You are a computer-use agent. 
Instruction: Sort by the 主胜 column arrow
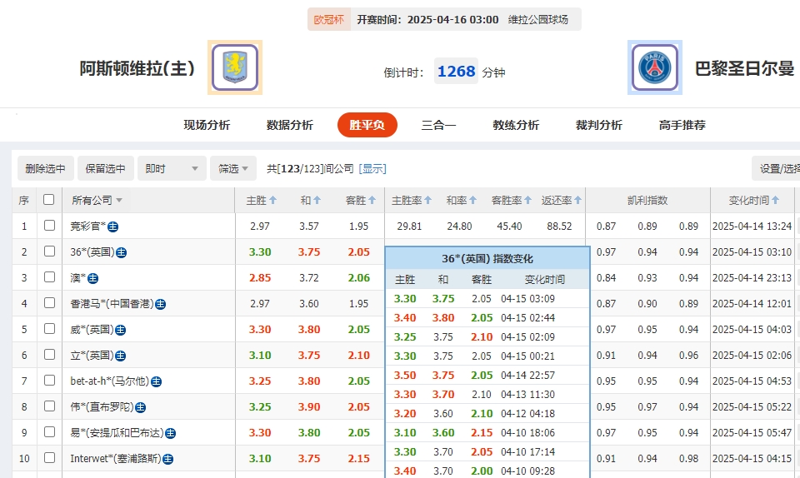click(272, 201)
